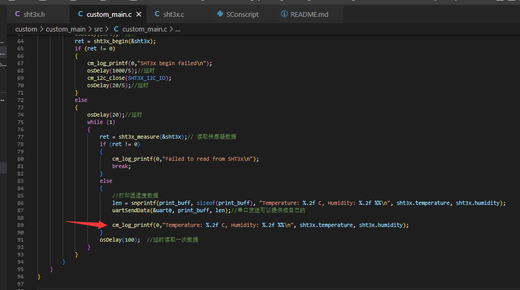The width and height of the screenshot is (520, 290).
Task: Switch to the SConscript tab
Action: (242, 14)
